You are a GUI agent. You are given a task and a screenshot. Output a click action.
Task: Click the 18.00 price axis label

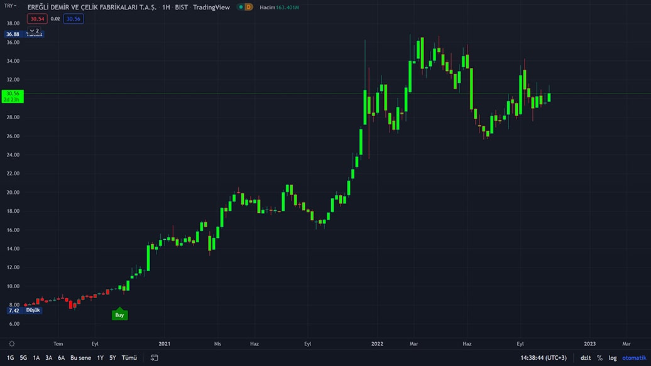13,211
